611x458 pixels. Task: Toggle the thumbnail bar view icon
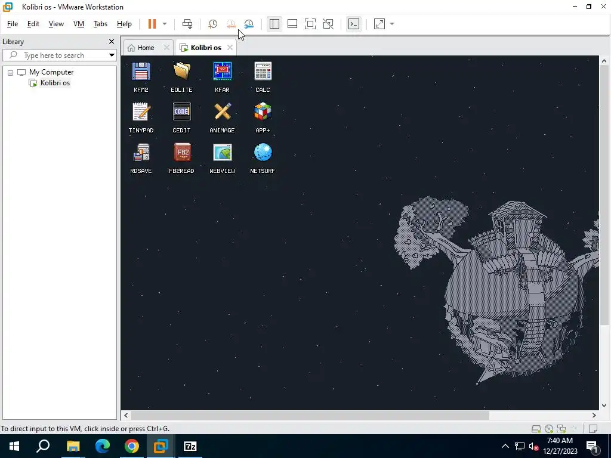(292, 24)
